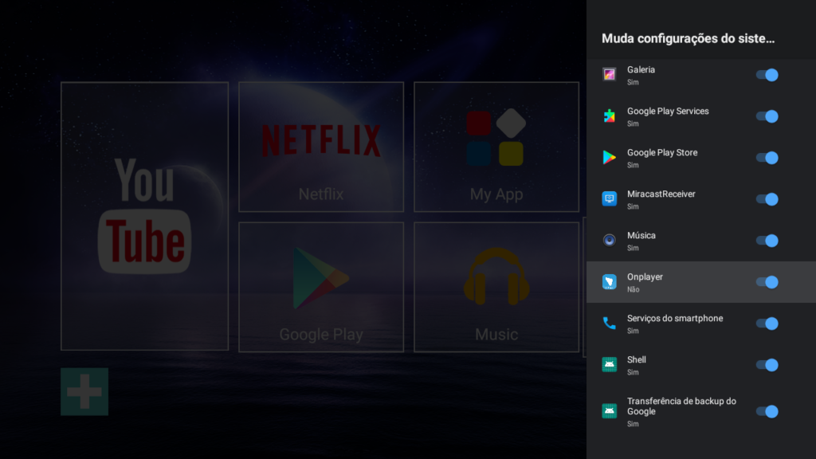Click the Galeria app icon

click(609, 74)
